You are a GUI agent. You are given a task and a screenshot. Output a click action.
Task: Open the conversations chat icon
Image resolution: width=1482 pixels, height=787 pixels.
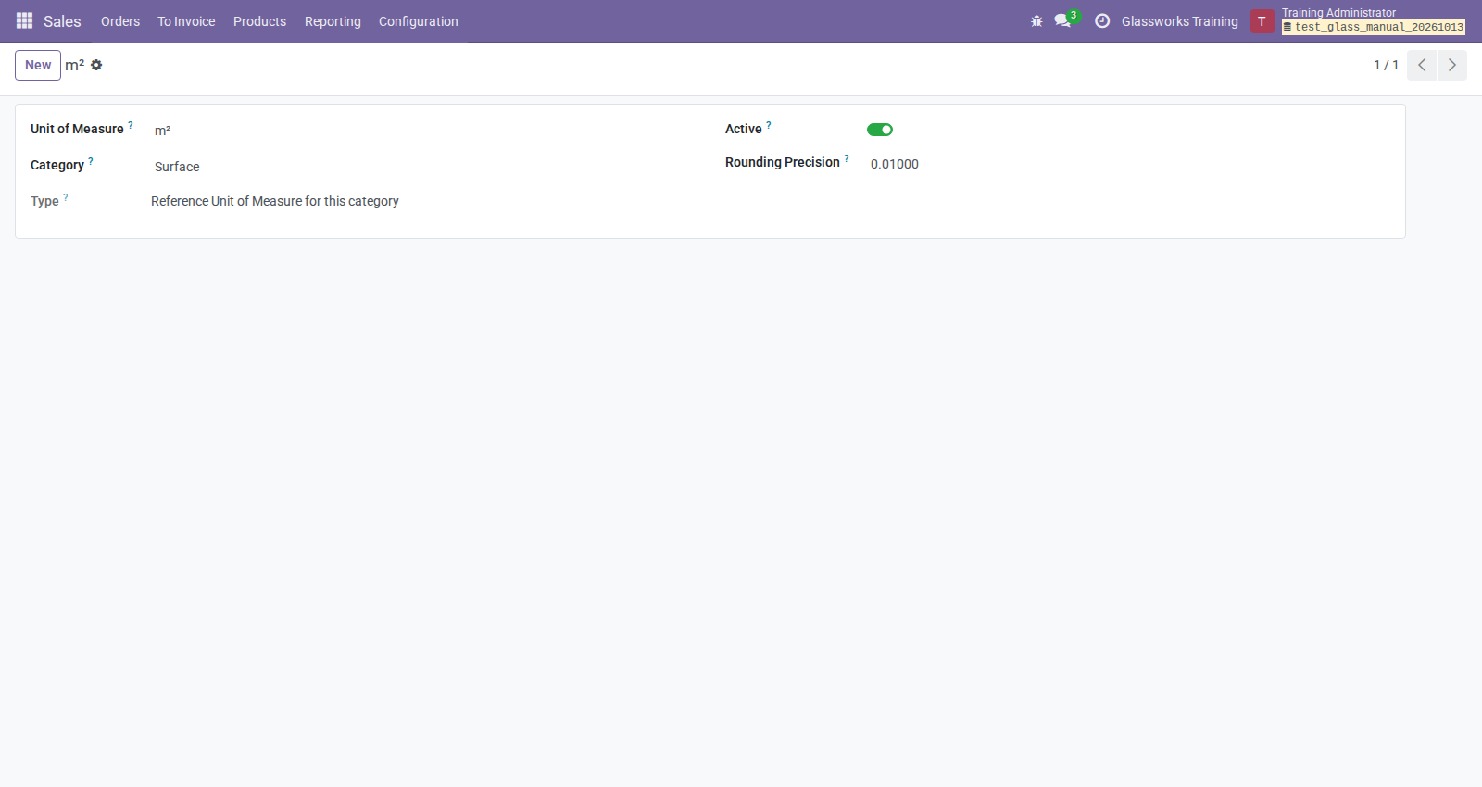tap(1062, 20)
